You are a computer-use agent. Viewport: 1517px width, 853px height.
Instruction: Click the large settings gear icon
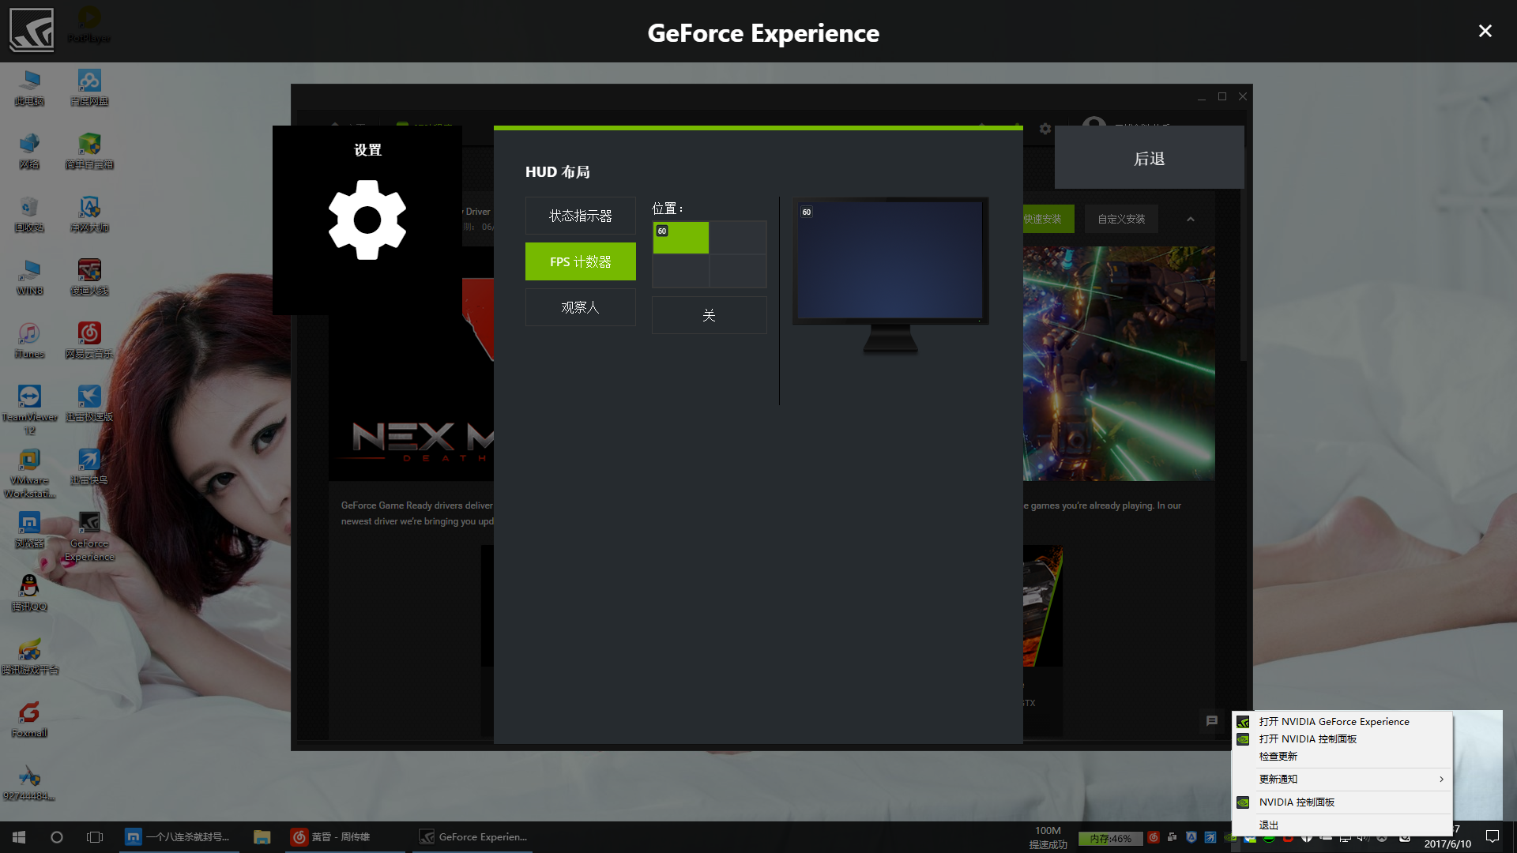point(367,220)
